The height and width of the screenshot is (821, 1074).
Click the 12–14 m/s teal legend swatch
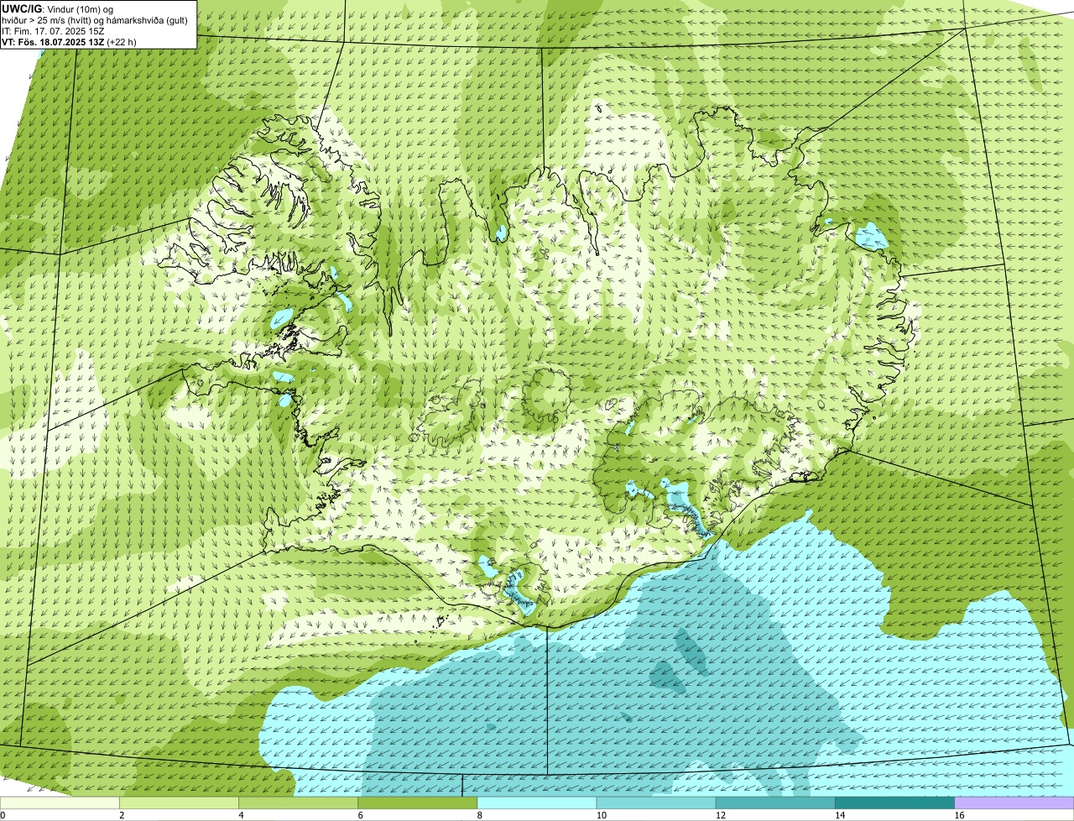tap(775, 803)
